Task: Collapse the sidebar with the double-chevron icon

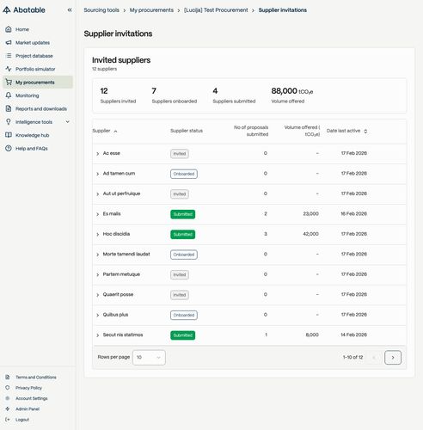Action: [x=70, y=10]
